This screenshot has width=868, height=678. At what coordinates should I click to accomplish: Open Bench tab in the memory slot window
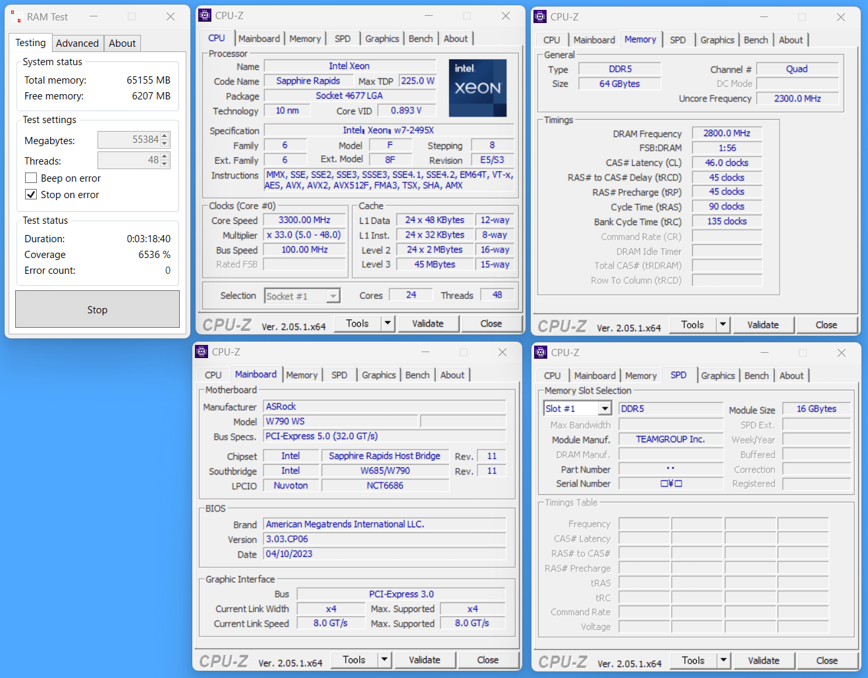click(x=757, y=376)
